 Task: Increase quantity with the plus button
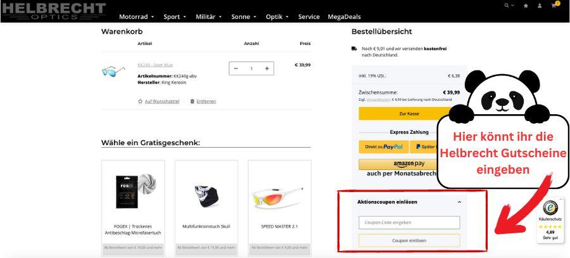pos(267,68)
